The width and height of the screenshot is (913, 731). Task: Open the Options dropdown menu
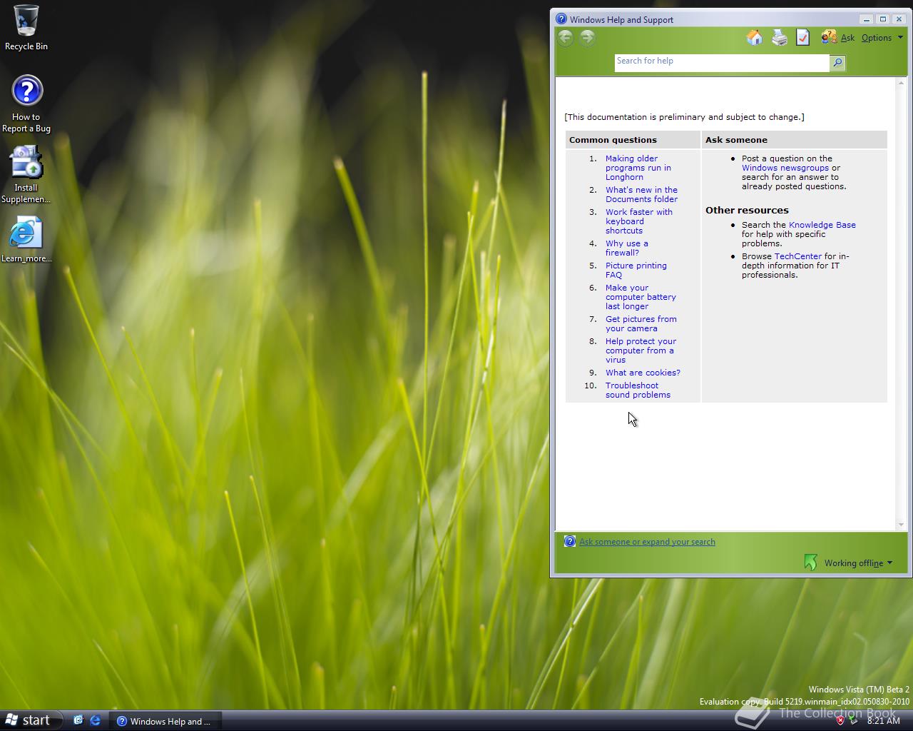(x=882, y=38)
